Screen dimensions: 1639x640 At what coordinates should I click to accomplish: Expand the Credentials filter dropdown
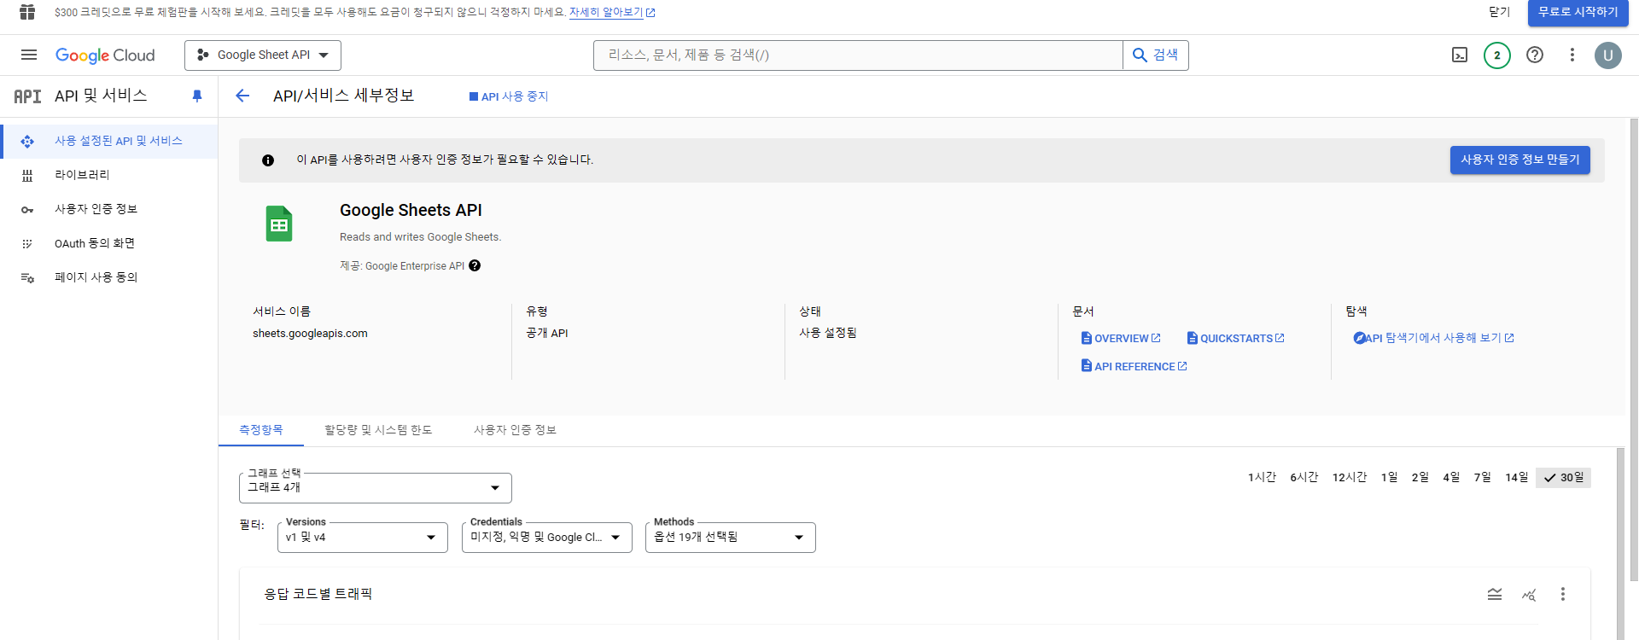547,538
